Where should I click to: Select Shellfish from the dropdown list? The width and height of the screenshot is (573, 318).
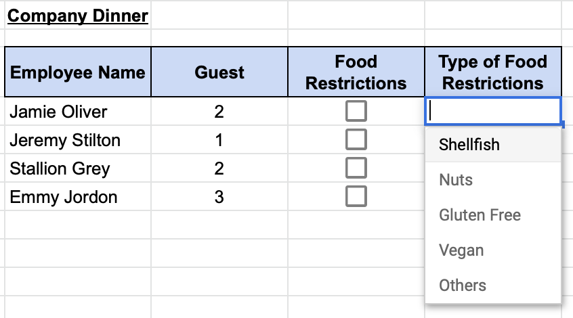click(x=469, y=144)
